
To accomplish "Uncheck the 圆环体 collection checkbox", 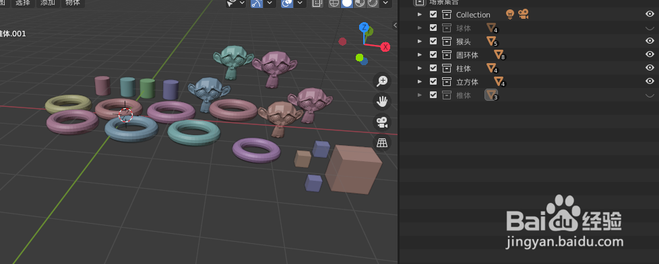I will (433, 55).
